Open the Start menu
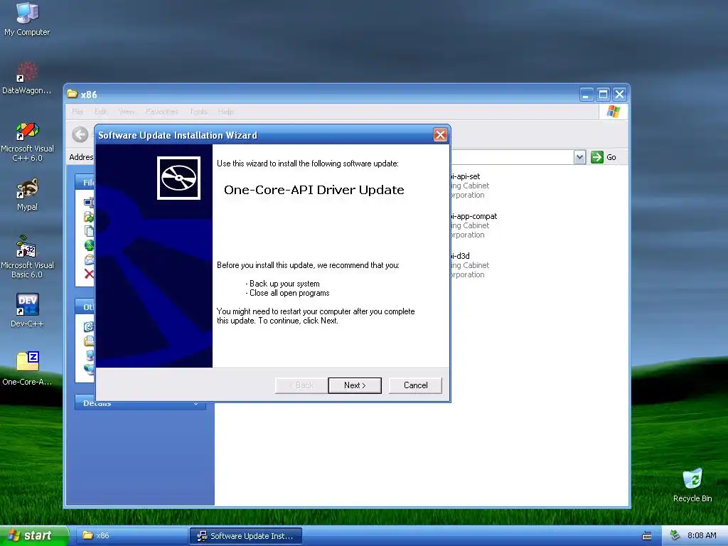The height and width of the screenshot is (546, 728). click(x=34, y=535)
